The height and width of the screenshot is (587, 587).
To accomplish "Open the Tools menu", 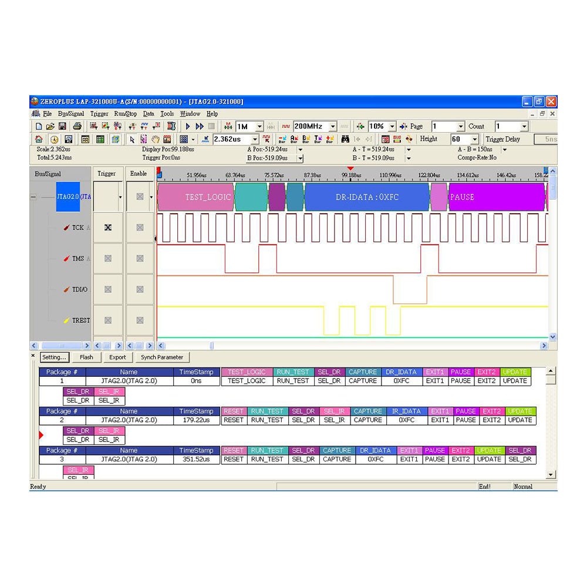I will point(167,114).
